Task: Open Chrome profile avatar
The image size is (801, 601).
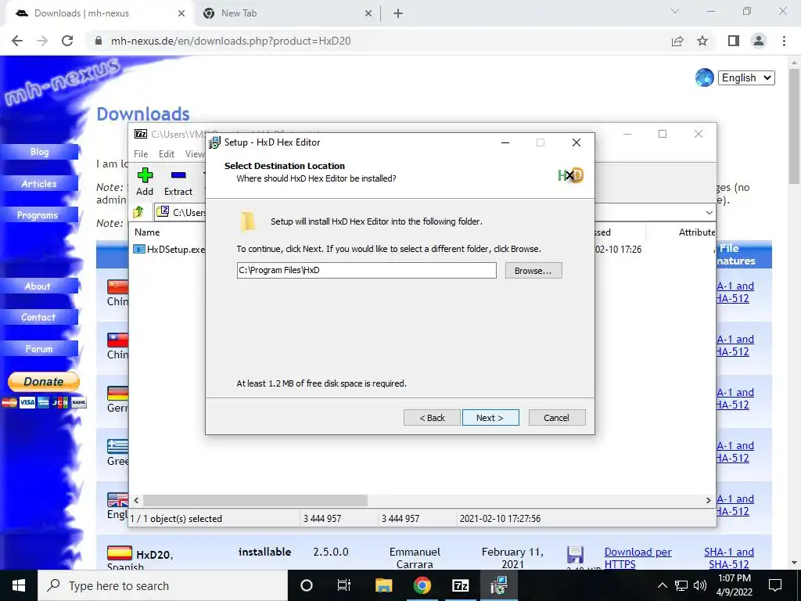Action: coord(759,41)
